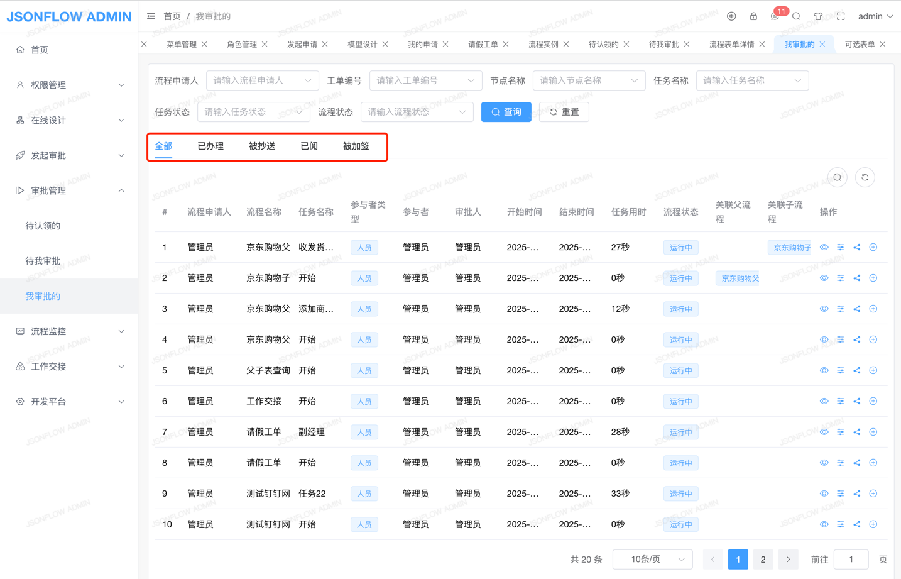Image resolution: width=901 pixels, height=579 pixels.
Task: Expand the 流程监控 sidebar menu
Action: click(x=69, y=331)
